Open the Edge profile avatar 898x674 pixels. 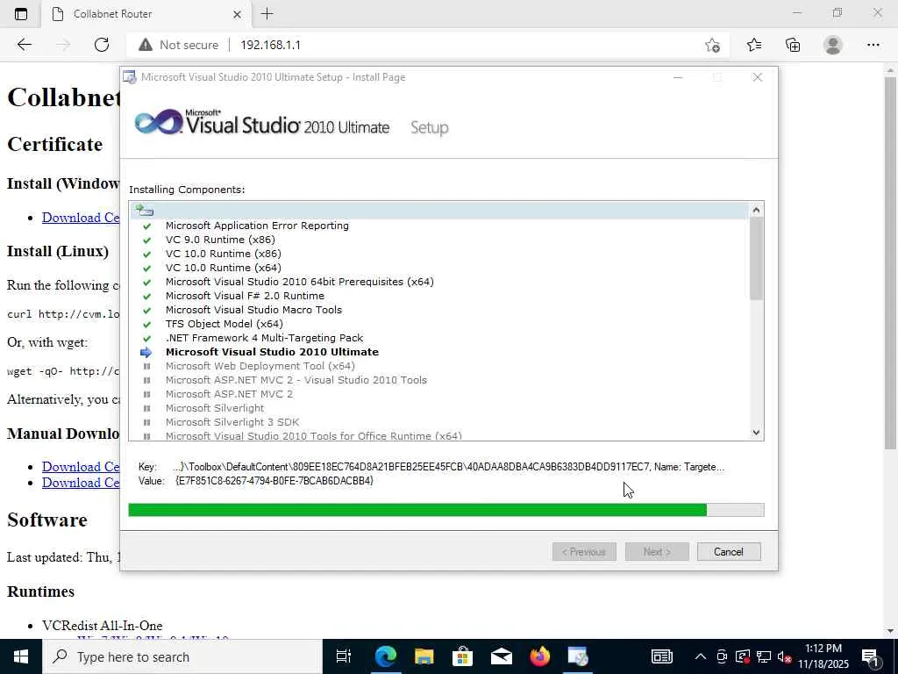(832, 45)
